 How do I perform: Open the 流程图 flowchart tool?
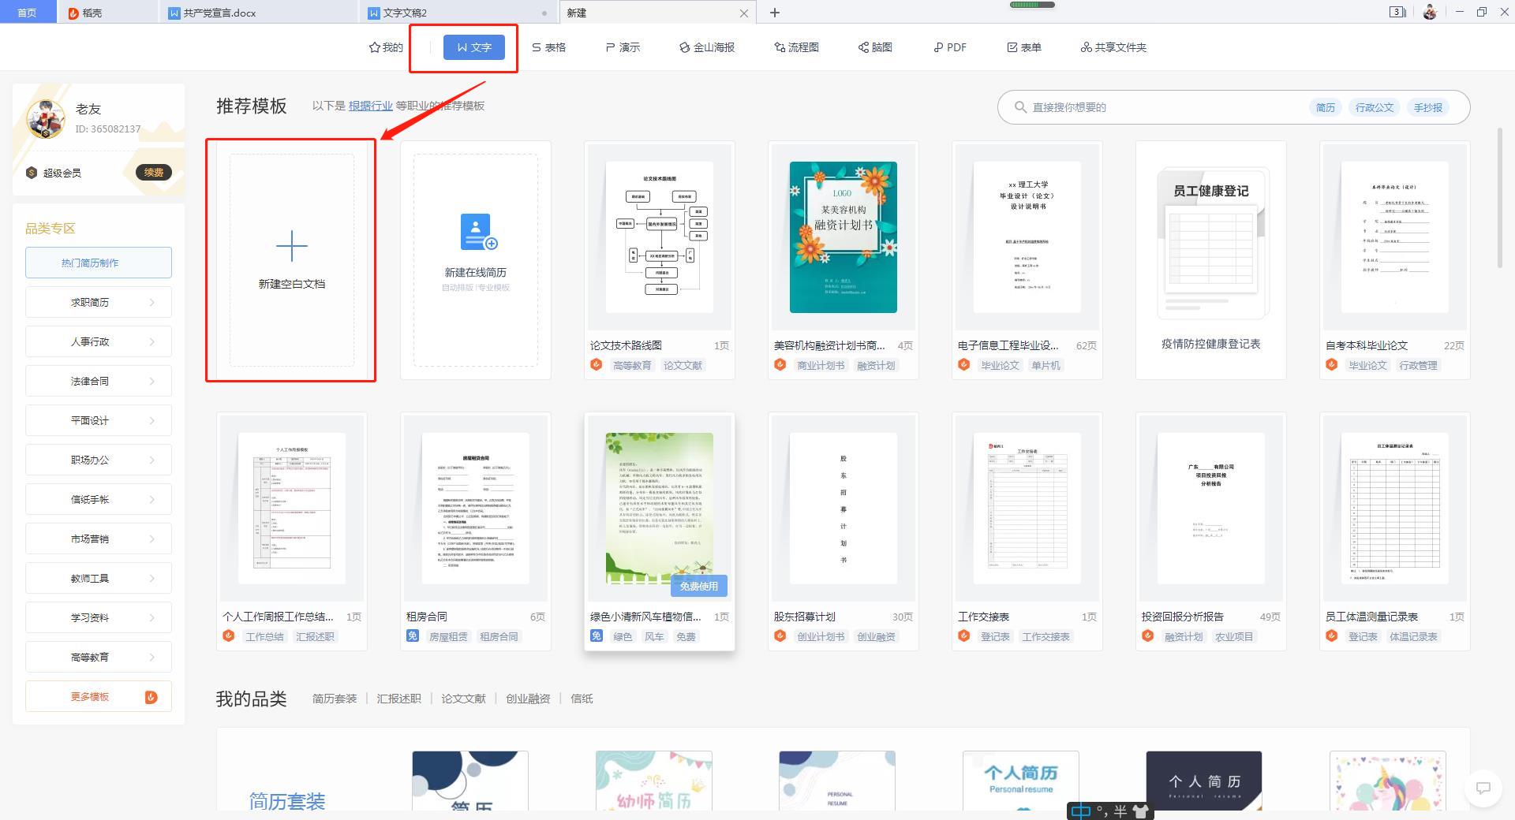pos(796,47)
